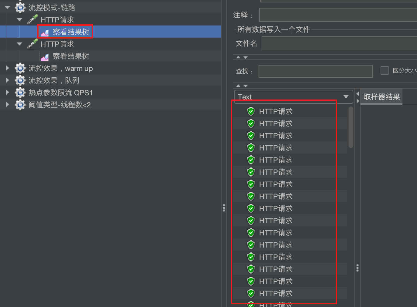Viewport: 417px width, 307px height.
Task: Select the highlighted 察看结果树 listener
Action: (x=71, y=32)
